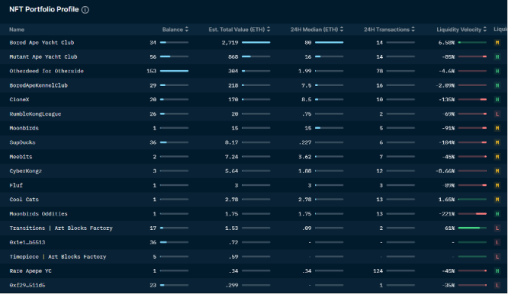The height and width of the screenshot is (294, 508).
Task: Open the Mutant Ape Yacht Club collection
Action: [x=43, y=57]
